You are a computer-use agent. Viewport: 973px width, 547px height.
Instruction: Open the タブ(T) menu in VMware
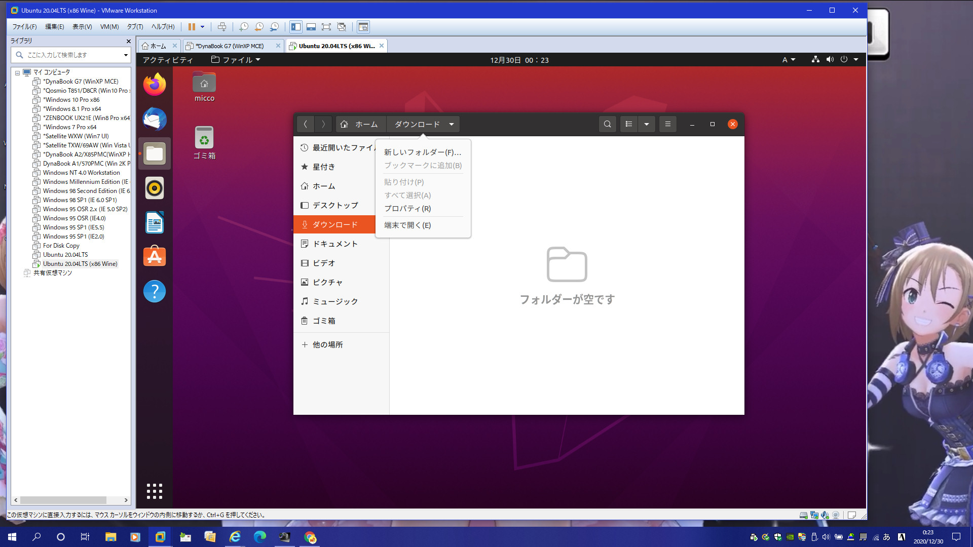pos(135,27)
